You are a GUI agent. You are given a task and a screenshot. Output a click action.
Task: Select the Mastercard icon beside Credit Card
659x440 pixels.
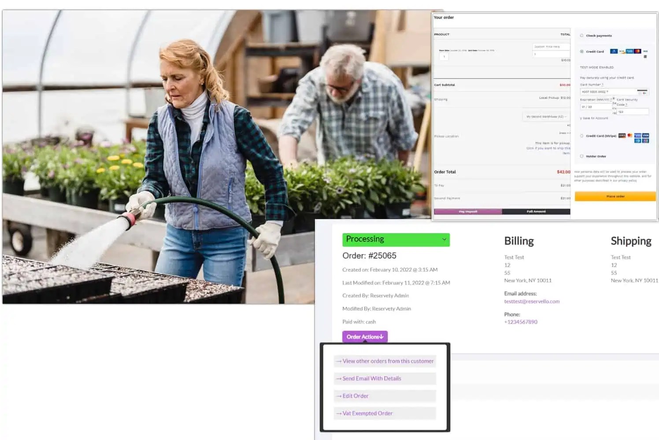[x=638, y=51]
